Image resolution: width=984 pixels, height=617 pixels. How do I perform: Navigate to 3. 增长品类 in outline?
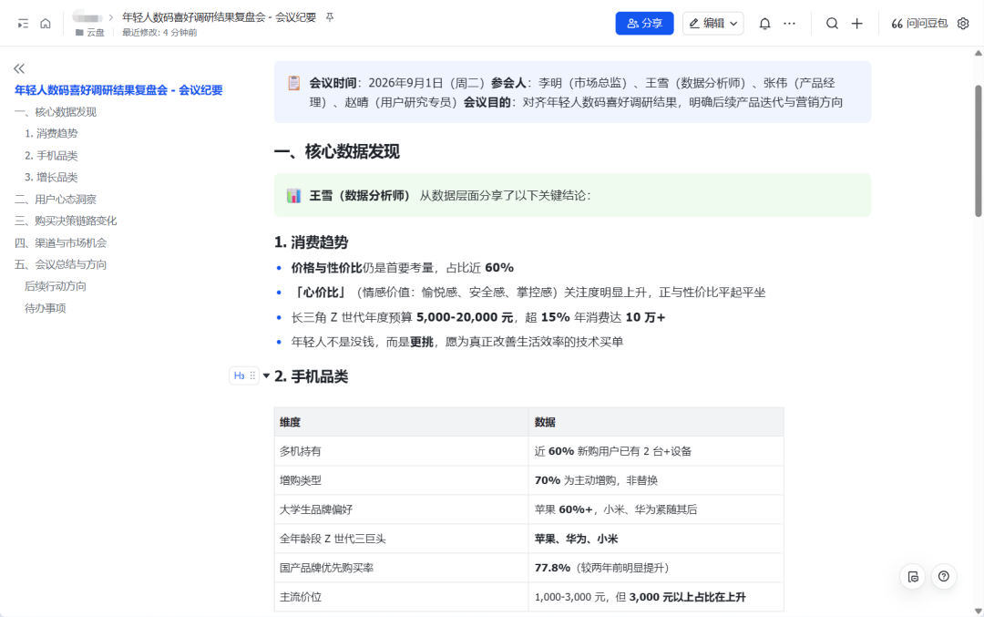[x=51, y=177]
